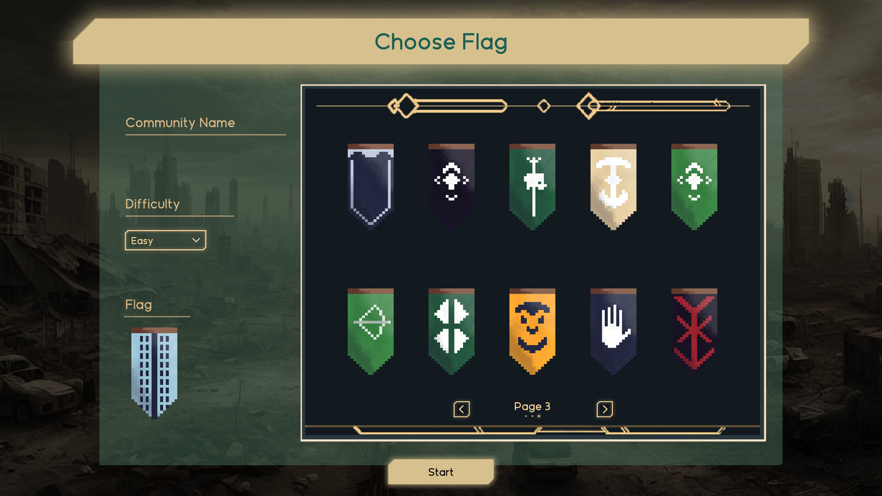Go to the next flag page
This screenshot has width=882, height=496.
coord(605,409)
